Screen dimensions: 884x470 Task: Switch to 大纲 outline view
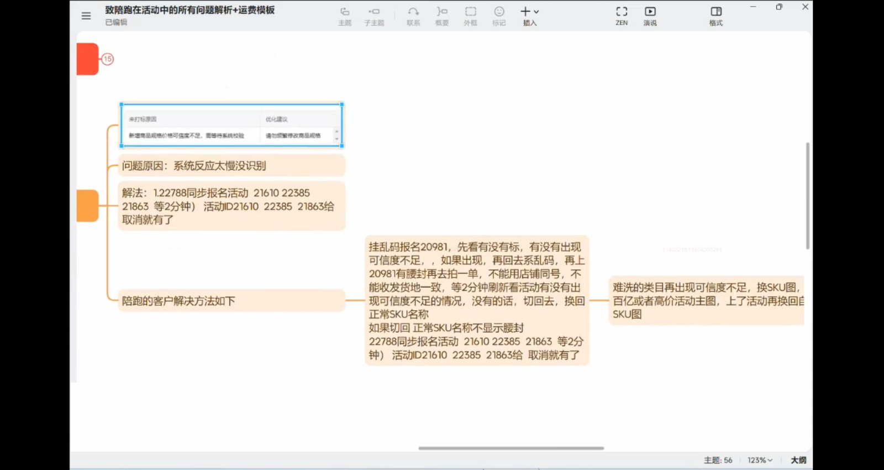[798, 460]
